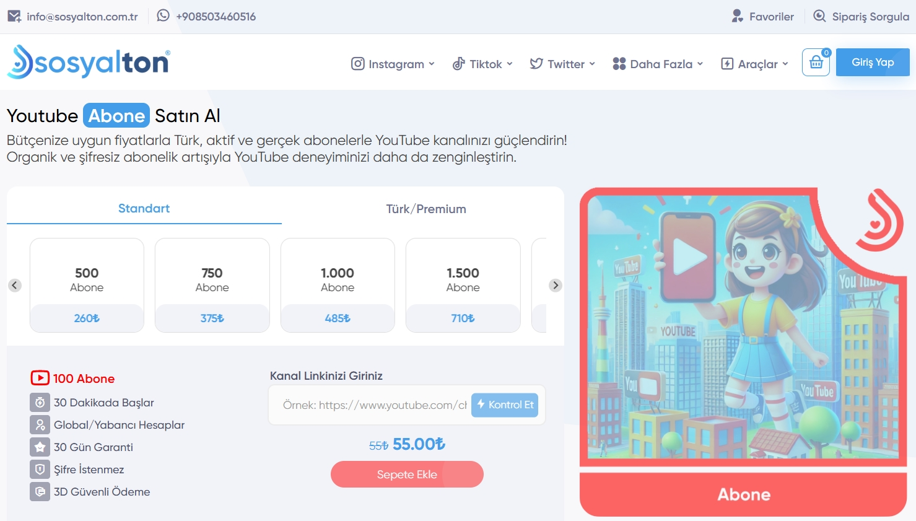The height and width of the screenshot is (521, 916).
Task: Click the 375₺ price label
Action: click(212, 318)
